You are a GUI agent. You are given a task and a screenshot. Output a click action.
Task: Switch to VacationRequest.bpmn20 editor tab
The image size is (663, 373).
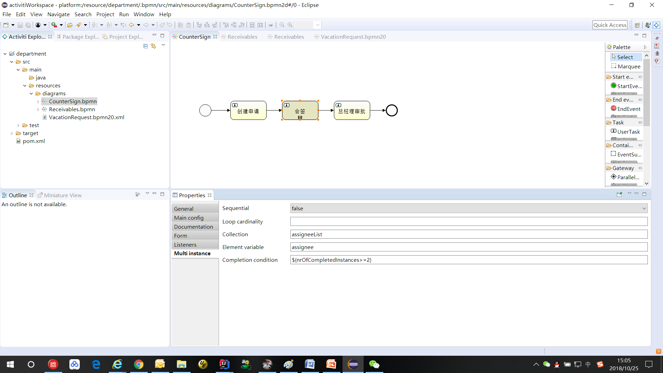(350, 37)
